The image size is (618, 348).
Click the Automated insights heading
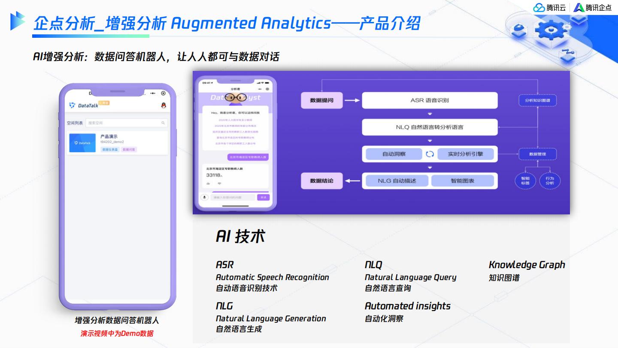pos(408,306)
